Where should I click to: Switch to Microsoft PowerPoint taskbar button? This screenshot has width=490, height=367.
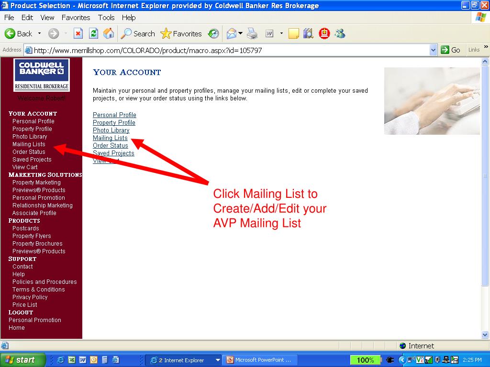click(259, 360)
